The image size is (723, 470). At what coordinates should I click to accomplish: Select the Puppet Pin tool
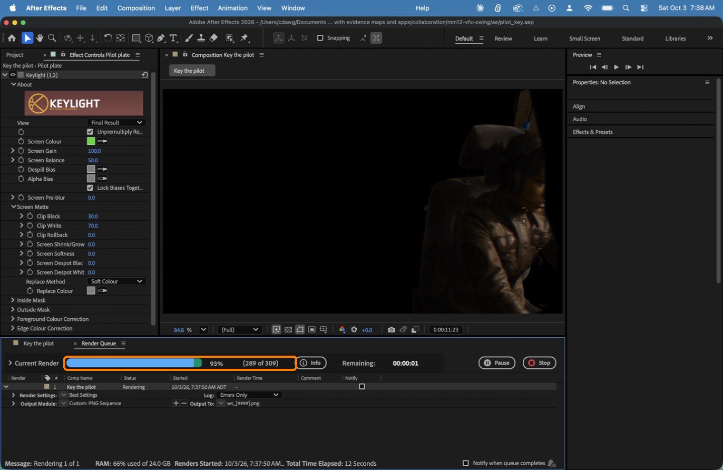(244, 38)
